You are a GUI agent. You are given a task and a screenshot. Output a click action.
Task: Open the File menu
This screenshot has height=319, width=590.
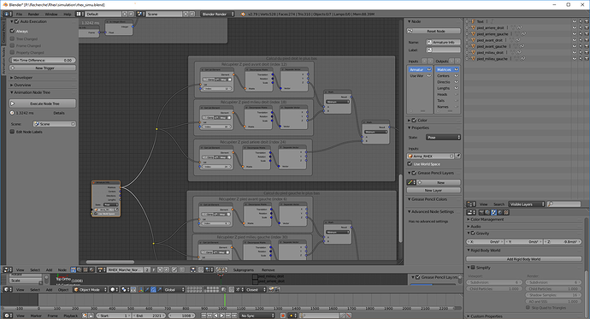click(x=19, y=14)
